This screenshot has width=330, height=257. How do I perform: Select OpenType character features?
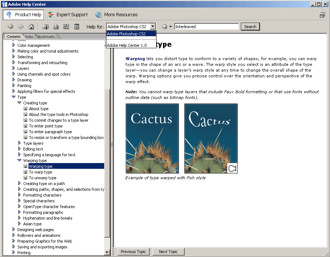(x=49, y=206)
